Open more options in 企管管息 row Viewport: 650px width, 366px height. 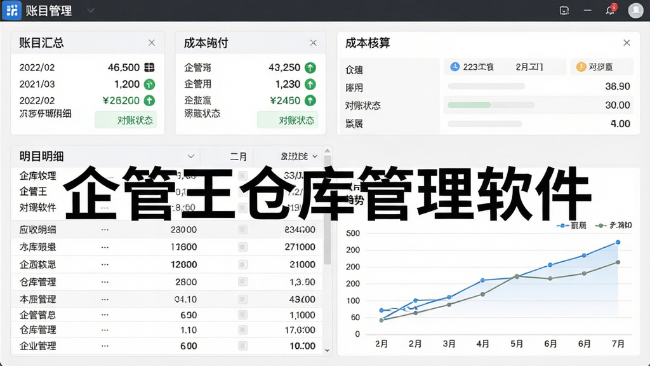(x=105, y=315)
